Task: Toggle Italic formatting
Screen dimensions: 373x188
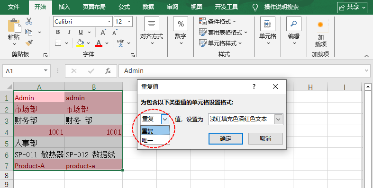Action: tap(69, 32)
